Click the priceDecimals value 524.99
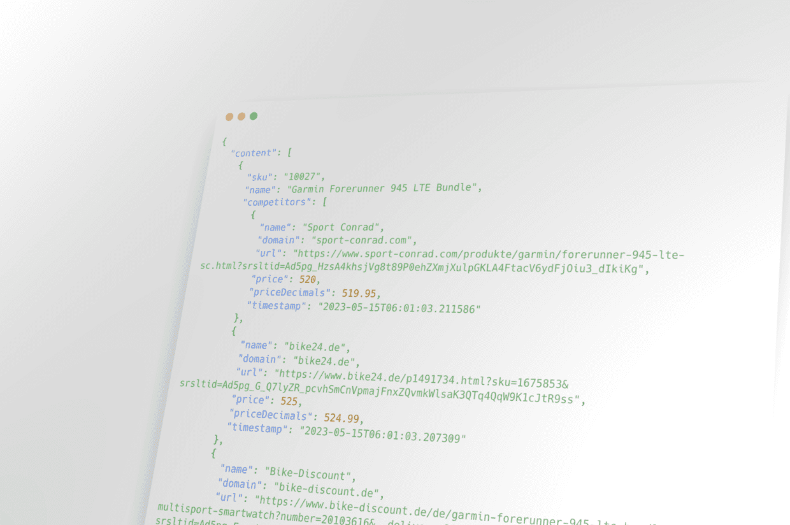Image resolution: width=790 pixels, height=525 pixels. [x=343, y=418]
